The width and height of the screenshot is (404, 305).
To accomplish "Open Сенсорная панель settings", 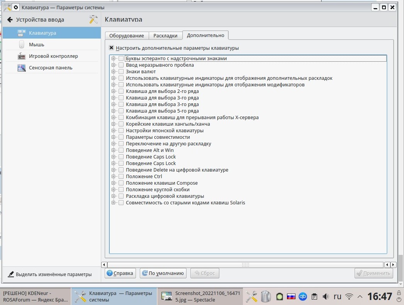I will click(50, 67).
